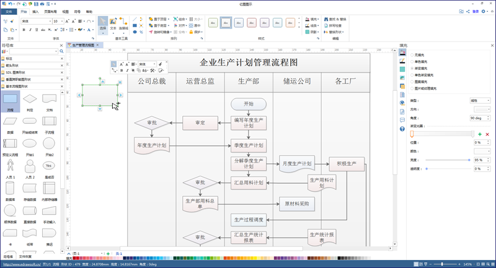The image size is (496, 268).
Task: Click the Undo icon in quick access toolbar
Action: click(x=11, y=4)
